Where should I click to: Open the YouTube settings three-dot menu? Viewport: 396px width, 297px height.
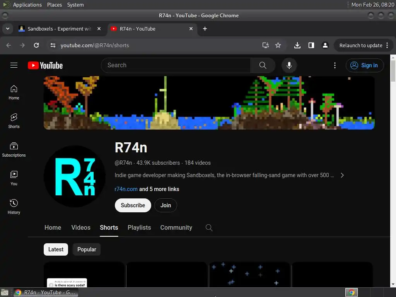pos(335,65)
